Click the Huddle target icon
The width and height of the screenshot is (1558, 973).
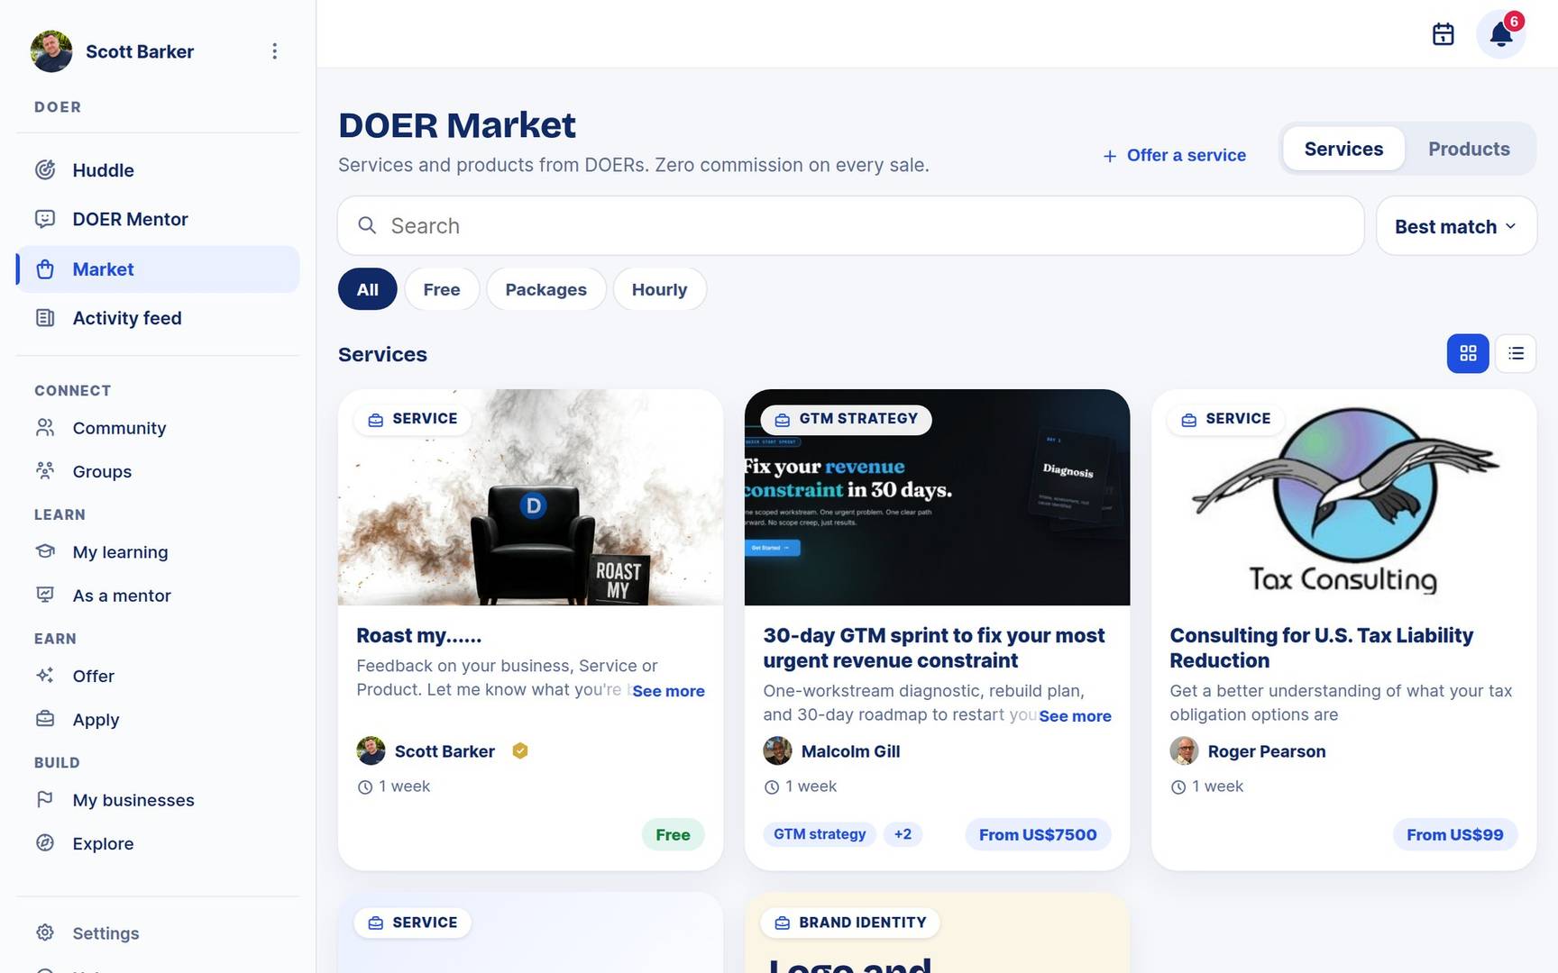coord(45,169)
